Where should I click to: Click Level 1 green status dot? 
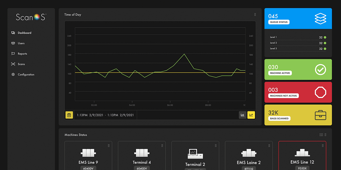tap(325, 37)
